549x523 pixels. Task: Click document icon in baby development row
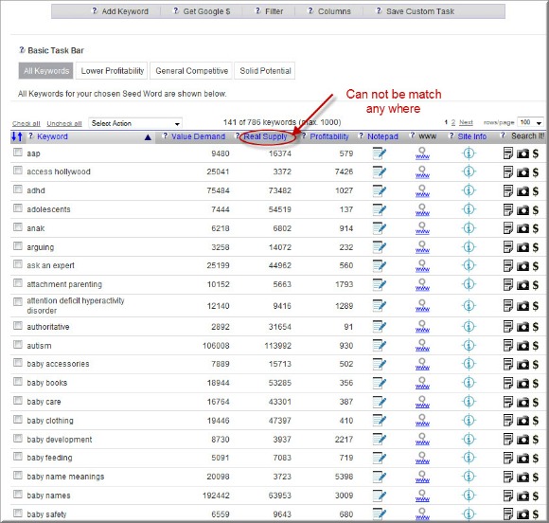[507, 440]
